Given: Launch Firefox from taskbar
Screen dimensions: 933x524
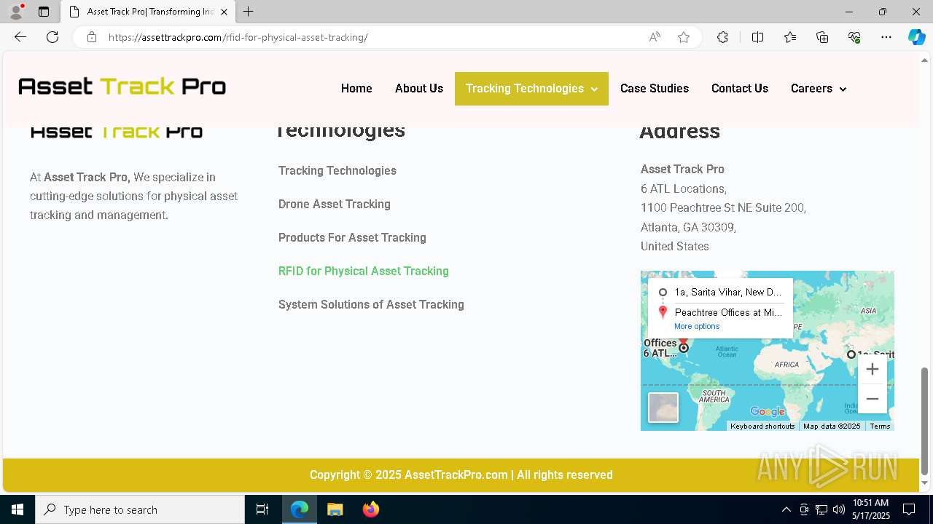Looking at the screenshot, I should pyautogui.click(x=370, y=509).
